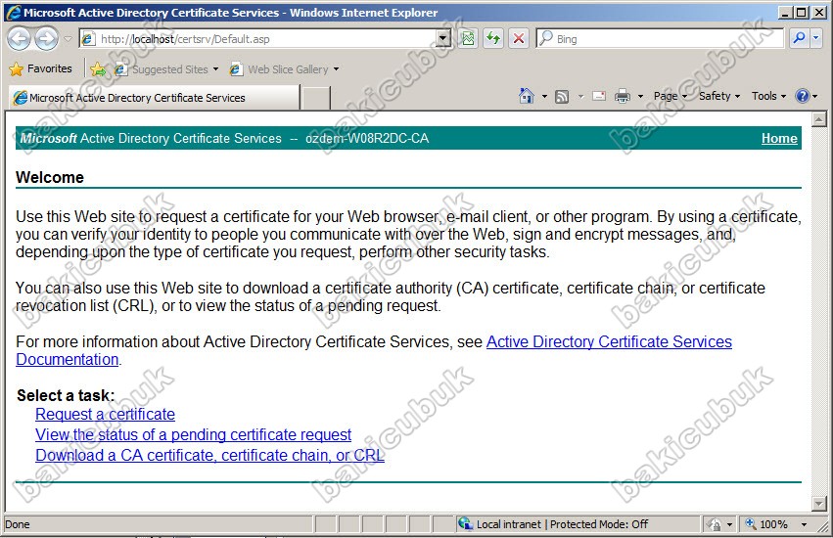Click the Internet Explorer title bar icon
This screenshot has height=538, width=833.
pyautogui.click(x=14, y=12)
